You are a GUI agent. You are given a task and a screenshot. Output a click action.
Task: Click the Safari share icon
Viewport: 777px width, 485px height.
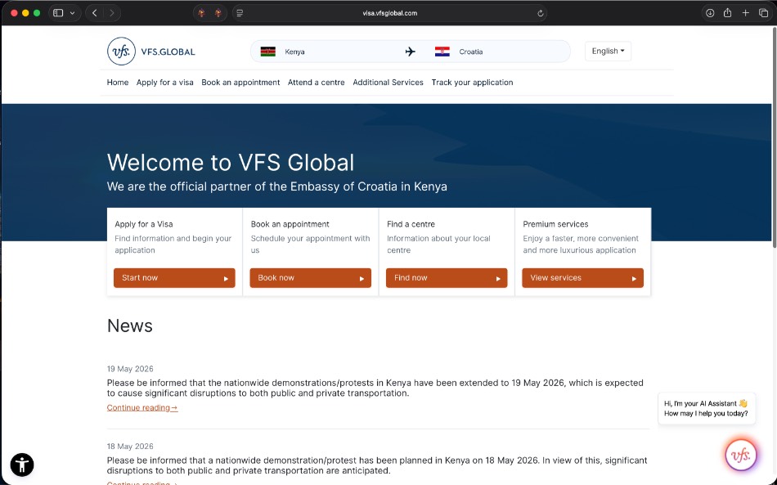click(727, 13)
